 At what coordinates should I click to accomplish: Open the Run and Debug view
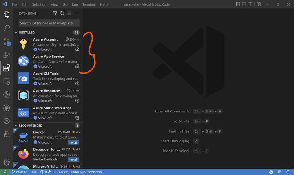7,55
